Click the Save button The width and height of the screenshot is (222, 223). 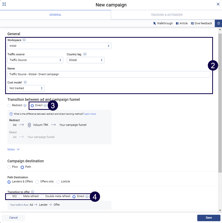click(209, 218)
